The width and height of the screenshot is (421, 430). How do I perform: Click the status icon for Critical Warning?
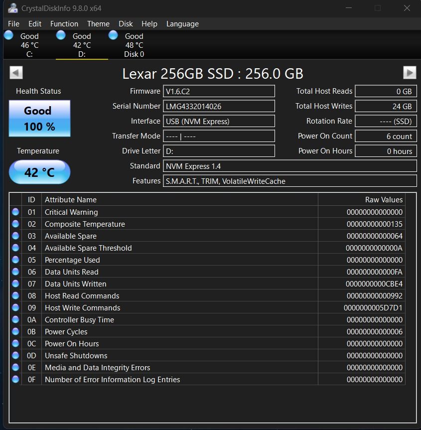coord(15,212)
